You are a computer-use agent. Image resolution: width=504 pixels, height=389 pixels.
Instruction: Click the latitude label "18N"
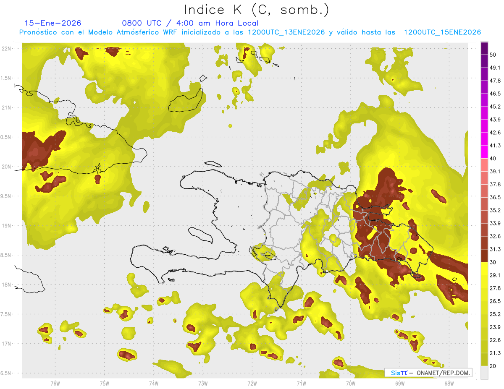6,285
